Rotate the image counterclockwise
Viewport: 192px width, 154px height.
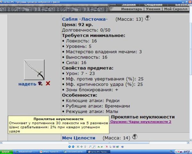click(x=102, y=147)
